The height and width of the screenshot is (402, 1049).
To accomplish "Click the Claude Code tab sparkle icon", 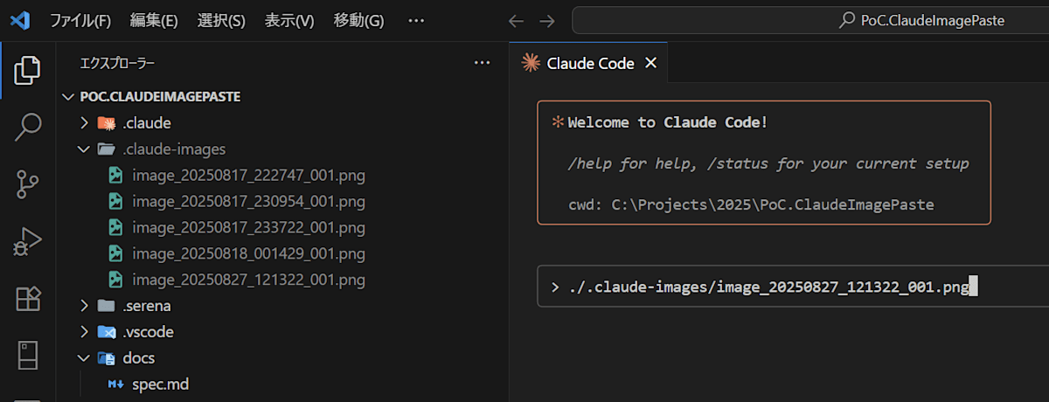I will tap(529, 63).
